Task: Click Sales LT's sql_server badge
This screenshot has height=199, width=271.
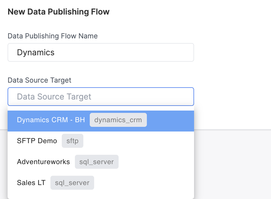Action: tap(72, 183)
